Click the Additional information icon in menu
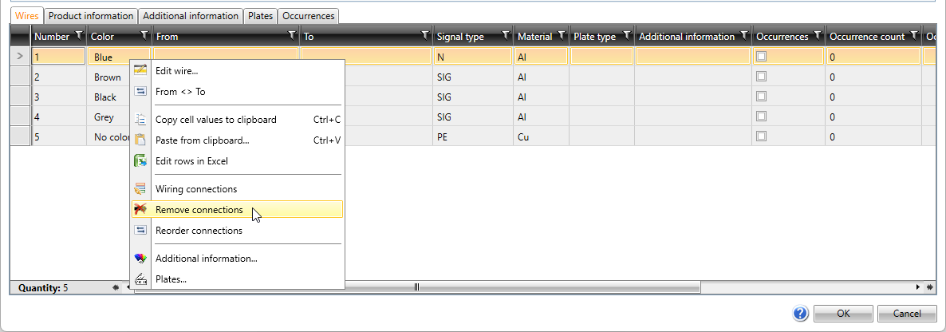Viewport: 946px width, 332px height. tap(140, 259)
